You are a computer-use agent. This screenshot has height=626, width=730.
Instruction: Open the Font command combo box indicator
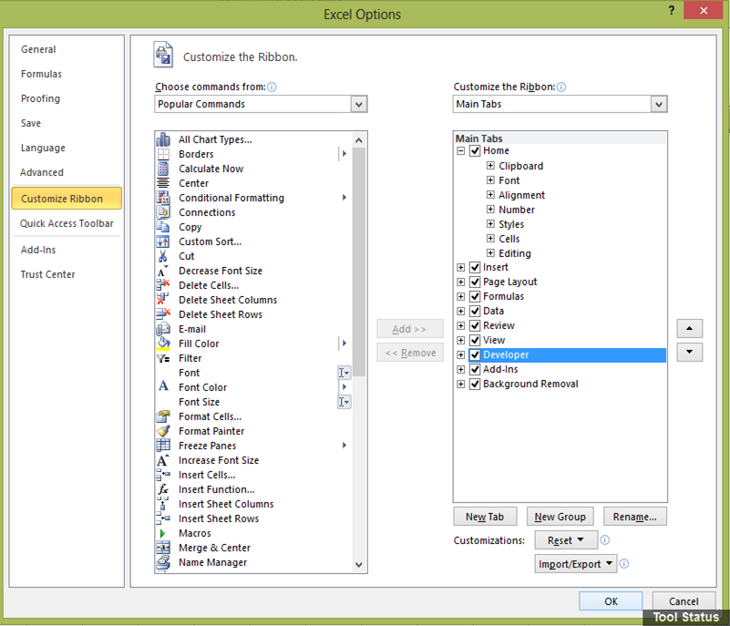pos(344,373)
